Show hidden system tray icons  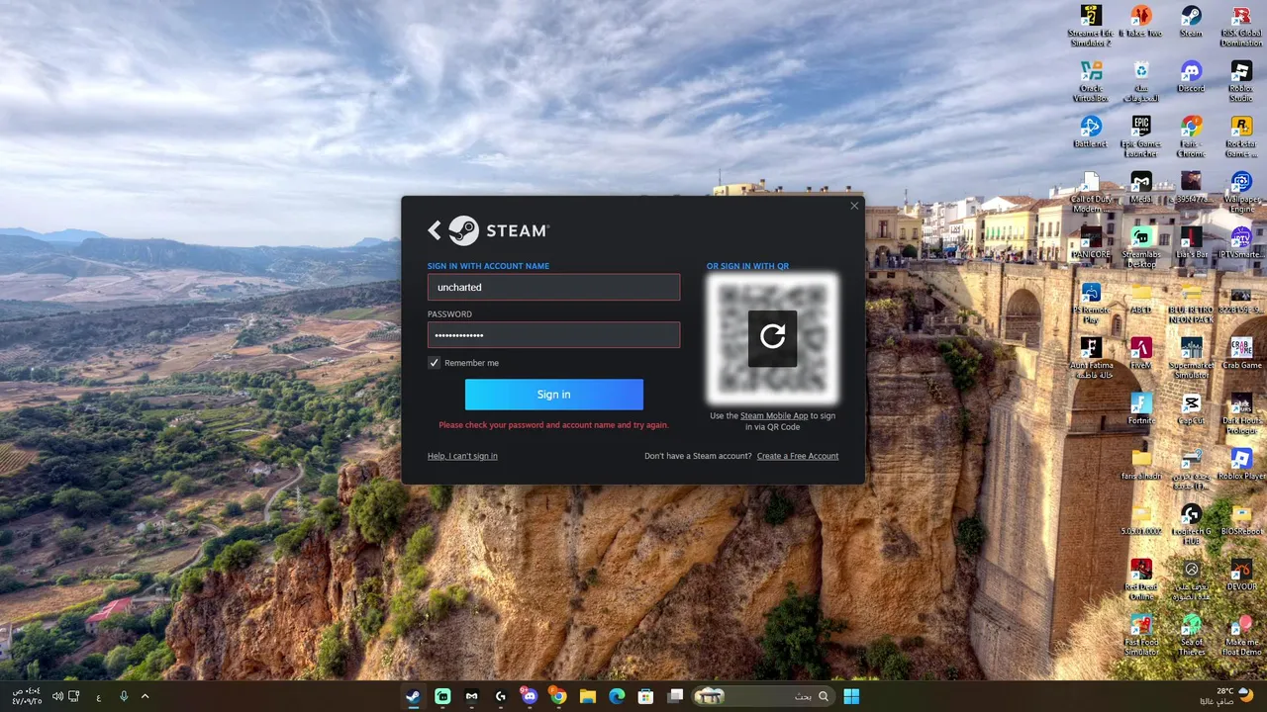[145, 696]
